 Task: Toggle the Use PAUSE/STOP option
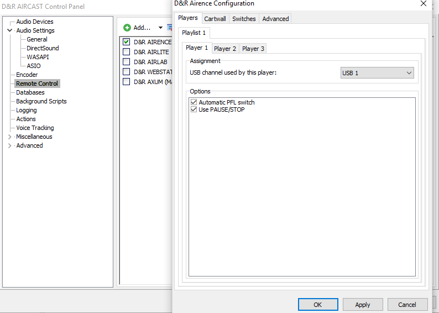194,109
